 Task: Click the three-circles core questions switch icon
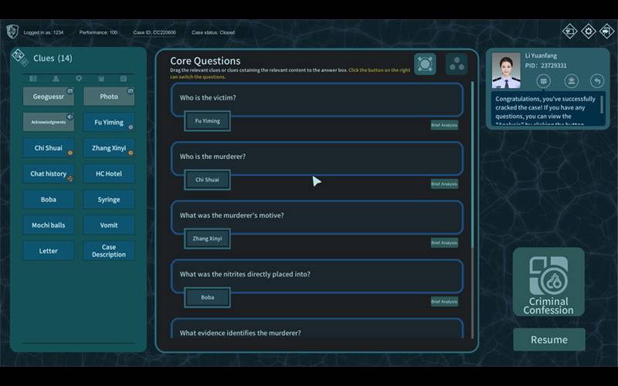tap(457, 65)
